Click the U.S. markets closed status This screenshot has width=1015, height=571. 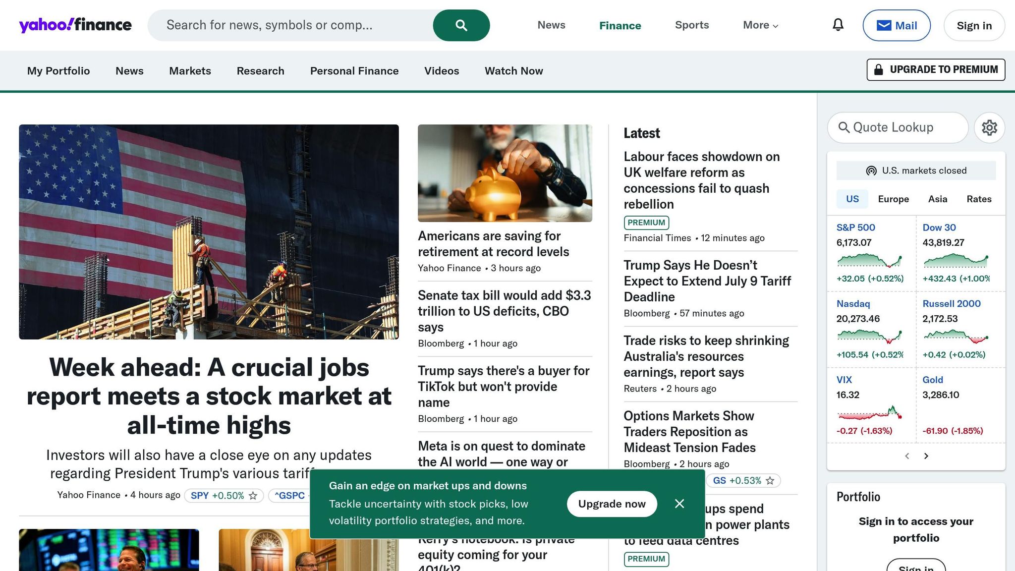click(x=916, y=171)
